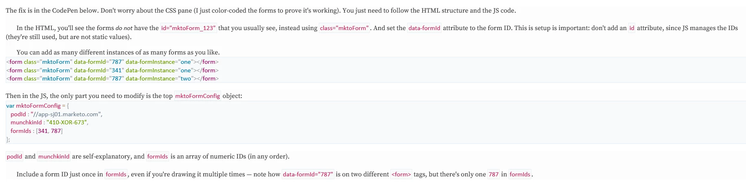746x191 pixels.
Task: Click formIds code before 'is an array'
Action: tap(158, 156)
